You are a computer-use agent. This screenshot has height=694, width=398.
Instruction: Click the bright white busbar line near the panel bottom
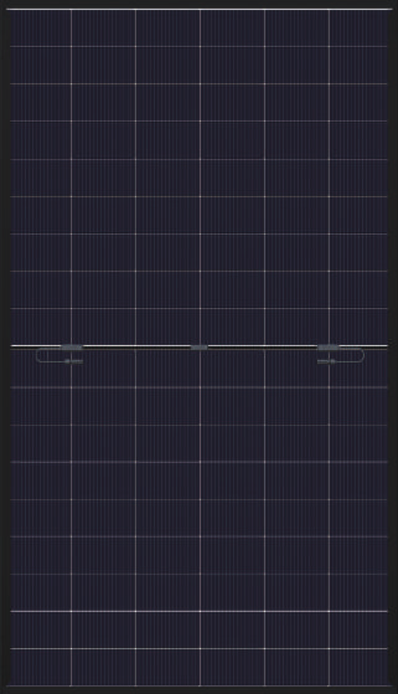(199, 611)
